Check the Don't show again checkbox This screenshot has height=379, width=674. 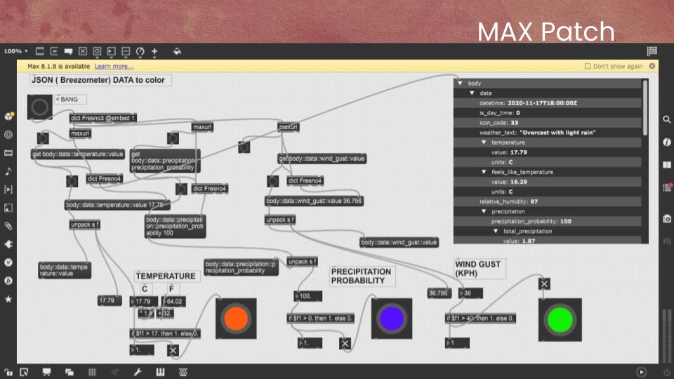[587, 66]
